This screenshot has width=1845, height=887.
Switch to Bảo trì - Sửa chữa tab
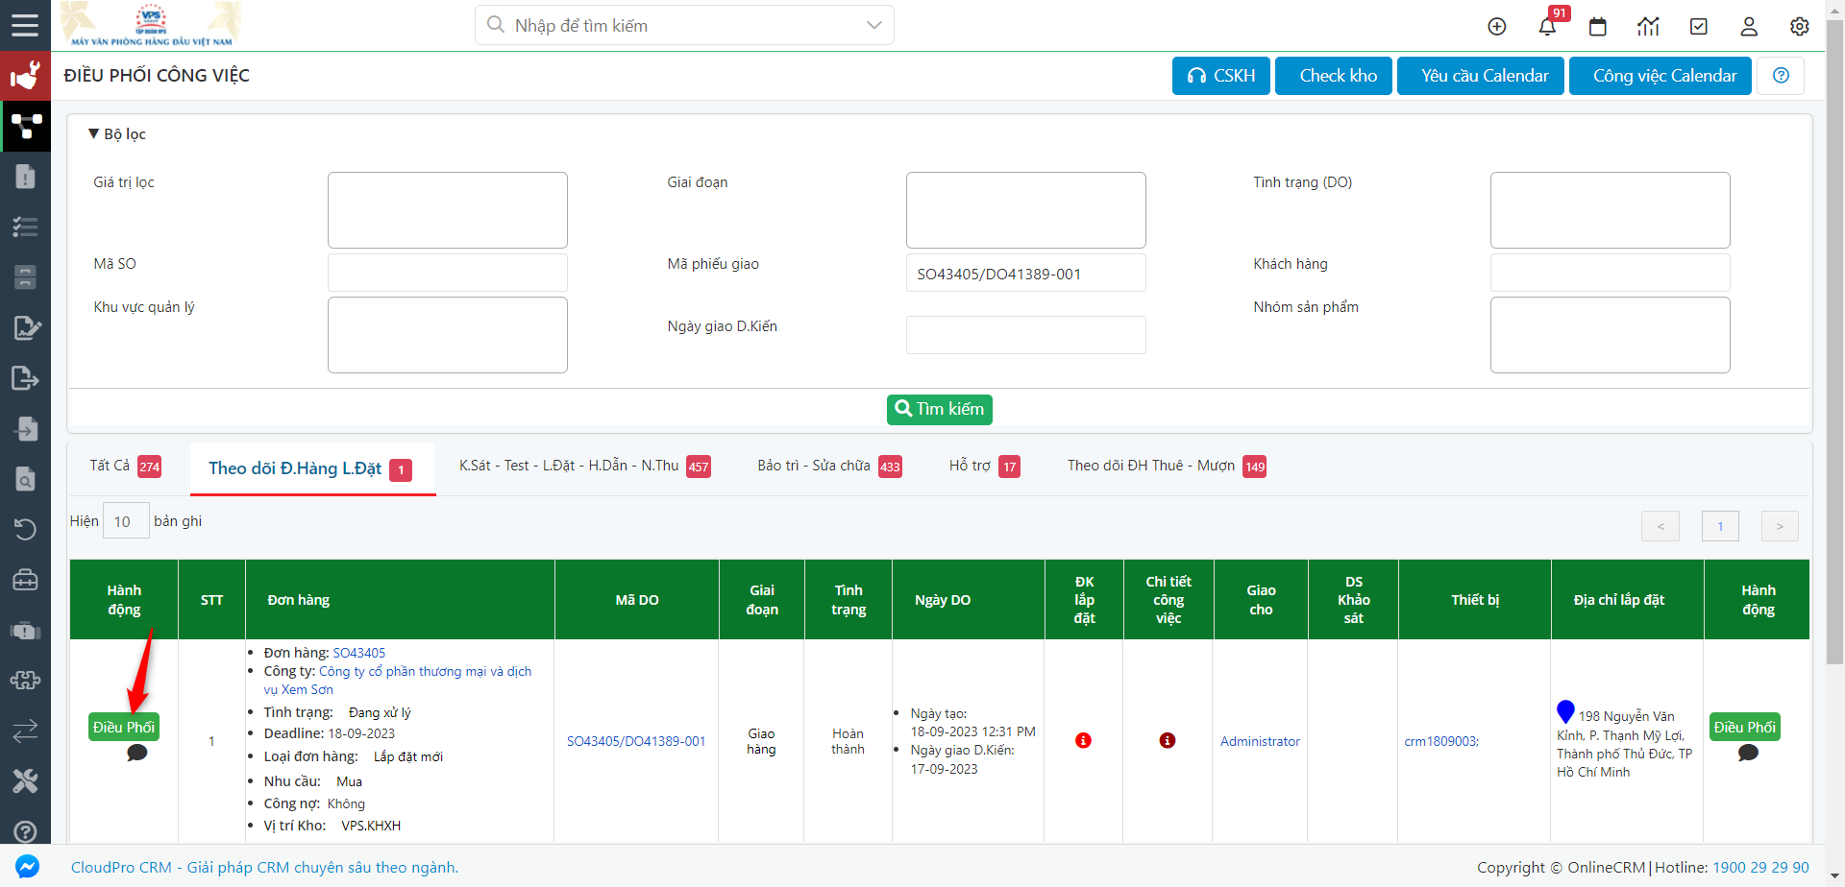[x=829, y=467]
